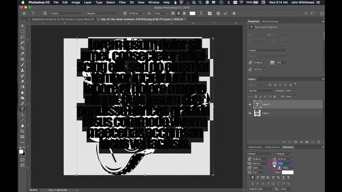This screenshot has width=342, height=192.
Task: Select the Lasso tool
Action: pos(22,37)
